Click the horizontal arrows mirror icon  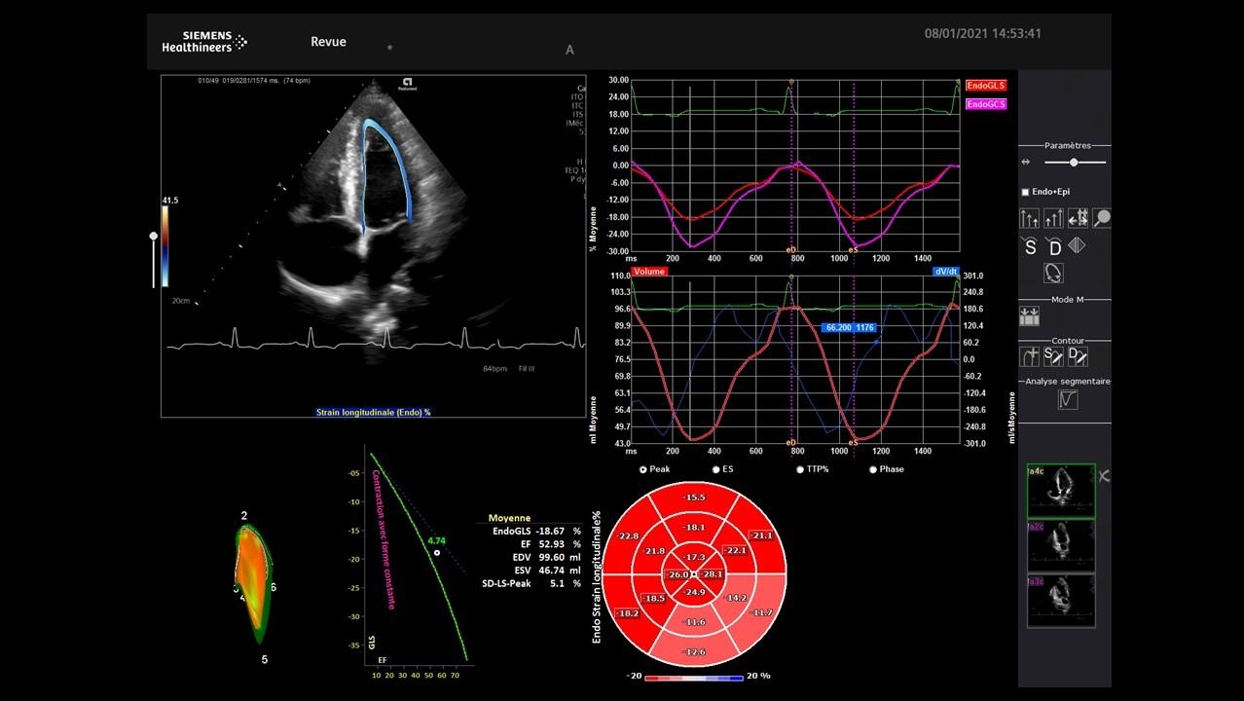tap(1078, 219)
